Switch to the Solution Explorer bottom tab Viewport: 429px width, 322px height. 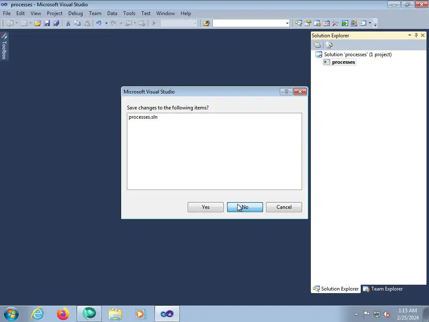coord(336,289)
